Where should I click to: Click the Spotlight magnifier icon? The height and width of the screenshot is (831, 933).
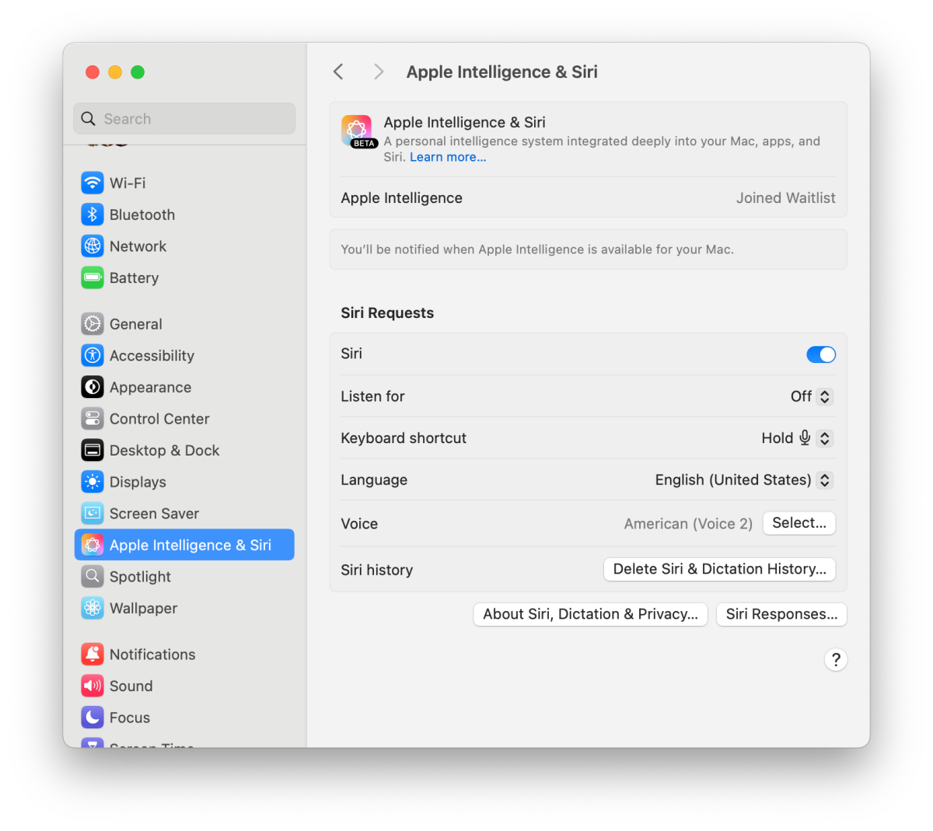click(93, 576)
